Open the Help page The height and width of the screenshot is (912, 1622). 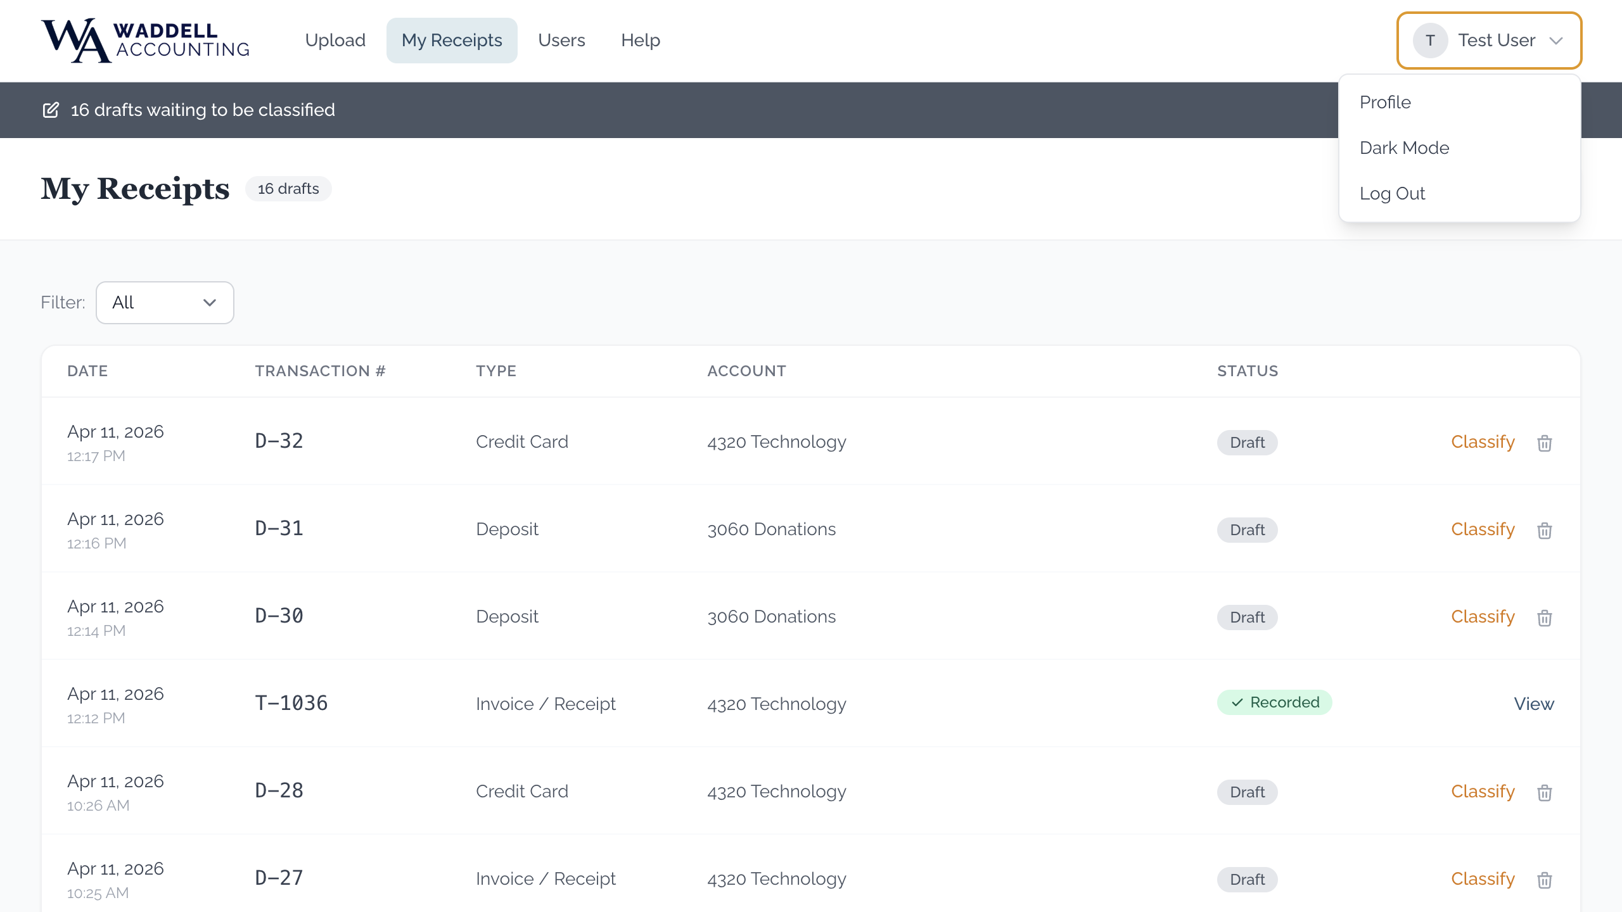(641, 41)
